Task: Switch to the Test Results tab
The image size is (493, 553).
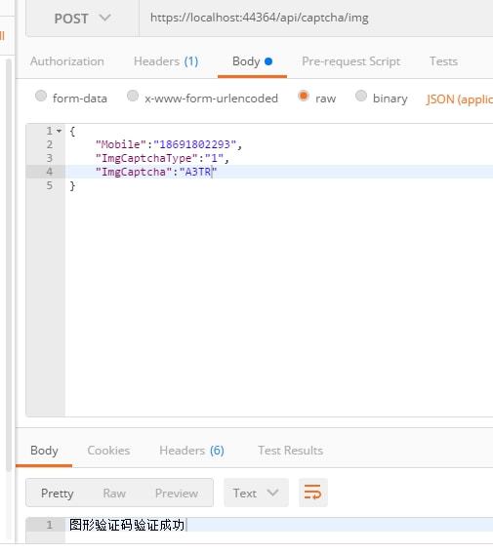Action: coord(291,451)
